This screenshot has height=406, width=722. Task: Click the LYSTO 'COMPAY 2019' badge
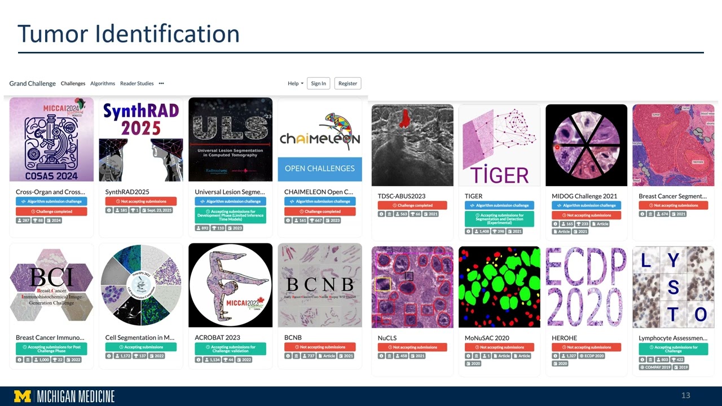pos(656,367)
